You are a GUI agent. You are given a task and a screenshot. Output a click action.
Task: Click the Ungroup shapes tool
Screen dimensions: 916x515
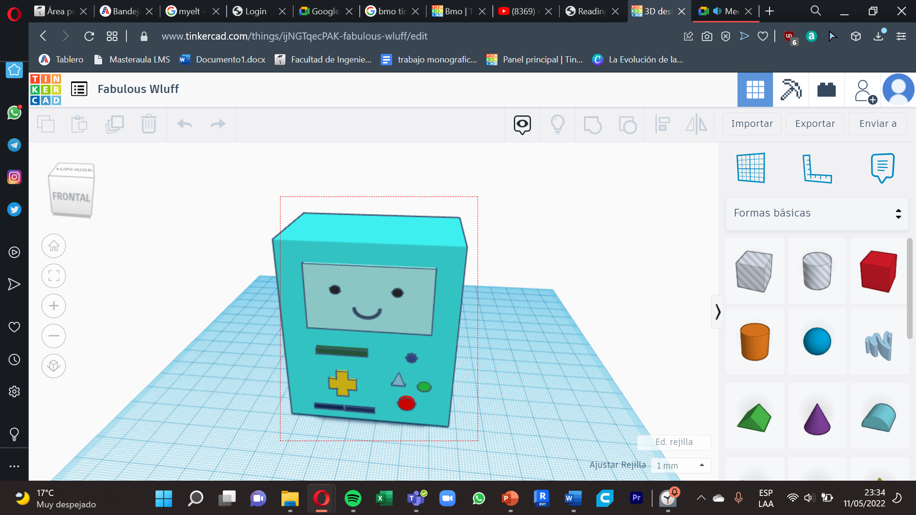pyautogui.click(x=628, y=125)
